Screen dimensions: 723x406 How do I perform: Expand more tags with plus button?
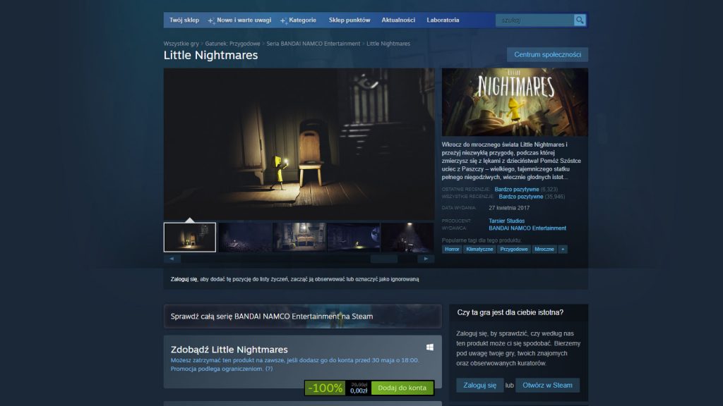click(563, 249)
